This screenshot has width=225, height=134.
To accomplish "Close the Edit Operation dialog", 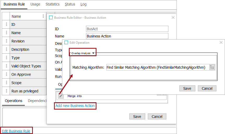I will [221, 42].
